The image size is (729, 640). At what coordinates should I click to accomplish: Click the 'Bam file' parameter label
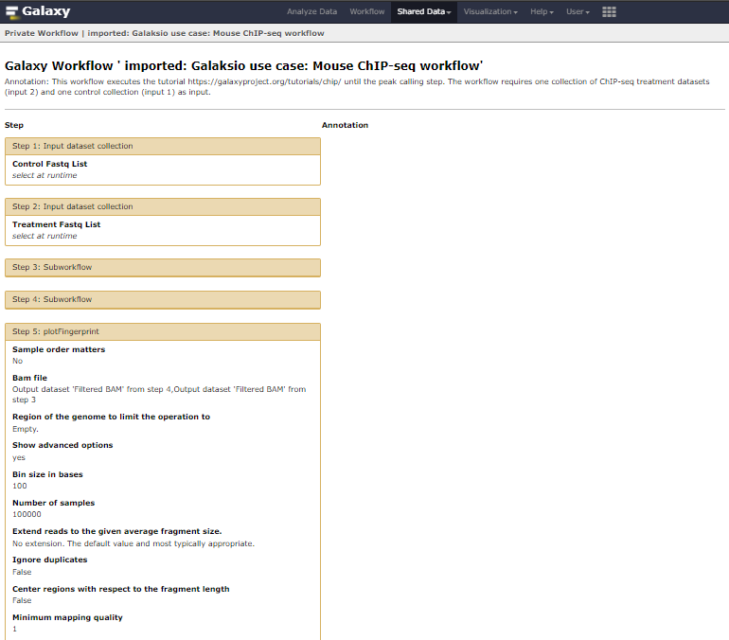point(29,378)
